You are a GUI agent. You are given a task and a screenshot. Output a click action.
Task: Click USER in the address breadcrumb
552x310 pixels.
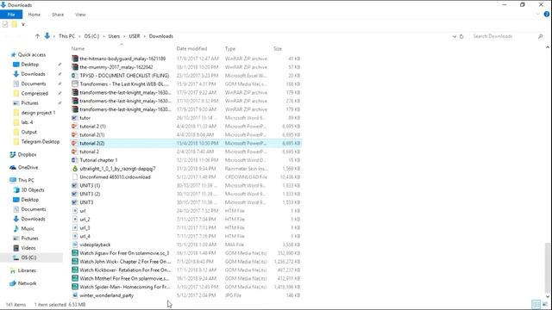point(135,36)
